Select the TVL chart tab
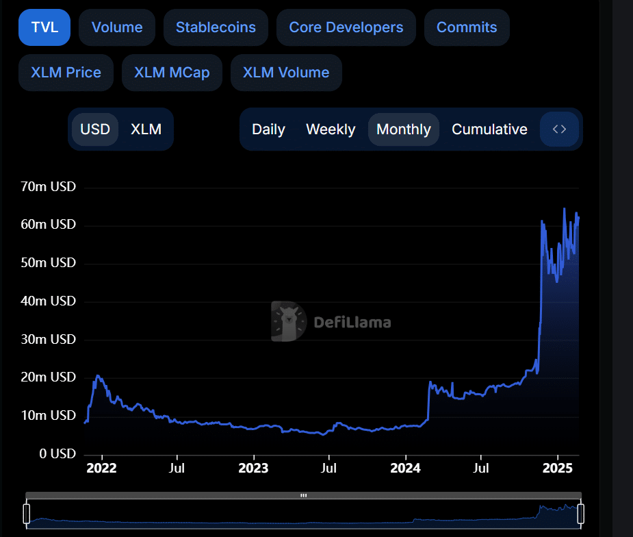 44,27
